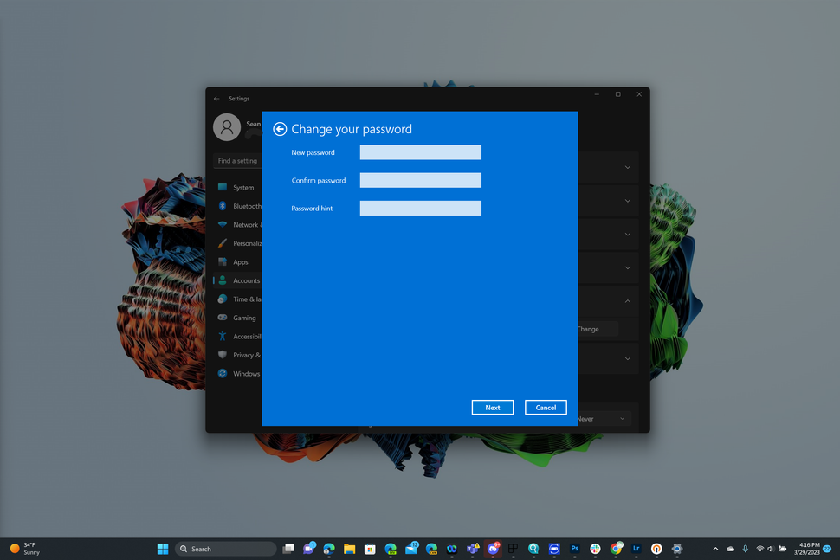Open the Windows Update icon

point(223,373)
